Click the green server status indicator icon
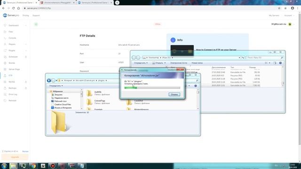Image resolution: width=301 pixels, height=169 pixels. pos(290,24)
